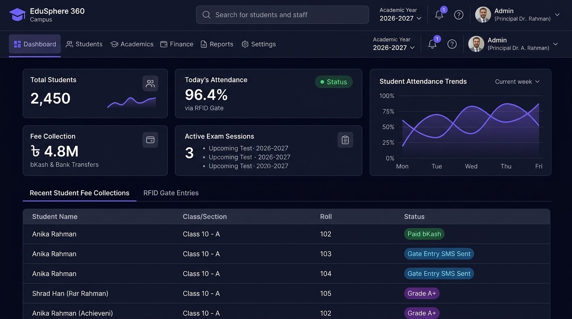Select Recent Student Fee Collections tab
The width and height of the screenshot is (572, 319).
coord(79,193)
